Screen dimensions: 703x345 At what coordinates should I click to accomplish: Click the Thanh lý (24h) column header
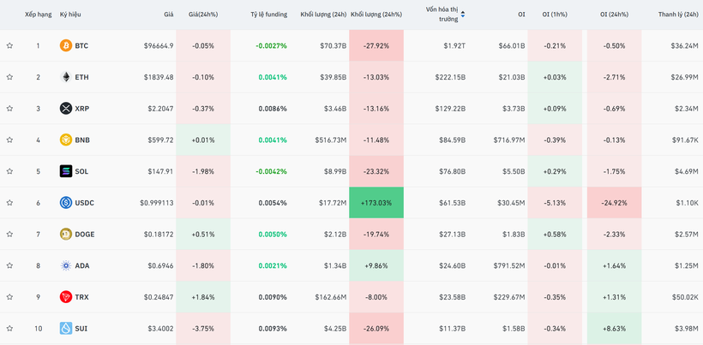click(x=677, y=15)
